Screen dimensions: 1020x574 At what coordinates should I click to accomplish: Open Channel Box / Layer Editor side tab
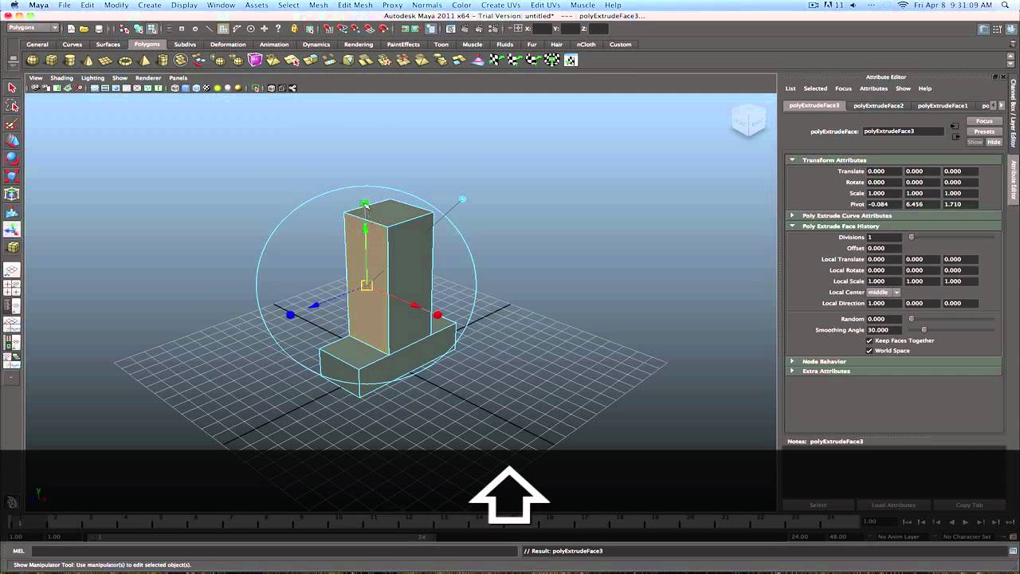(x=1014, y=113)
